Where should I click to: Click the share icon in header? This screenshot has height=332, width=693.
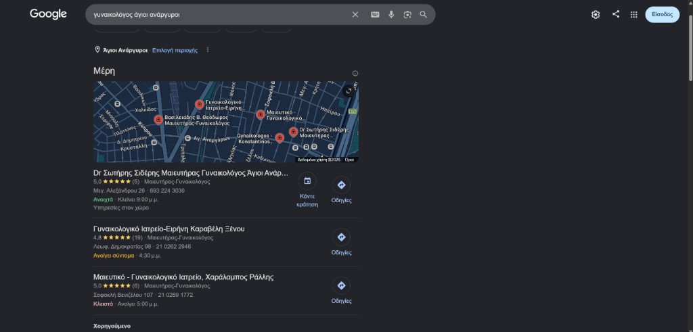(x=616, y=14)
